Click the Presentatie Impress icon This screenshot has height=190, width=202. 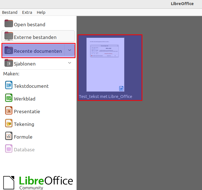[x=9, y=110]
